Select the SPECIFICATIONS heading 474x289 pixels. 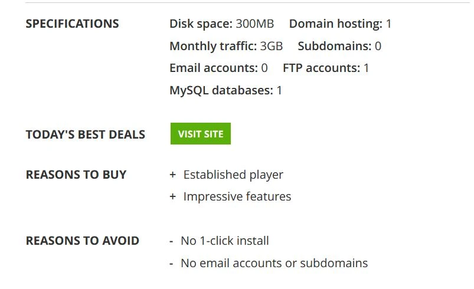[72, 24]
